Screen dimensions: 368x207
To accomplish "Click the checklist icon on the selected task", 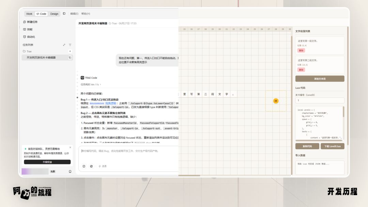I will [70, 58].
